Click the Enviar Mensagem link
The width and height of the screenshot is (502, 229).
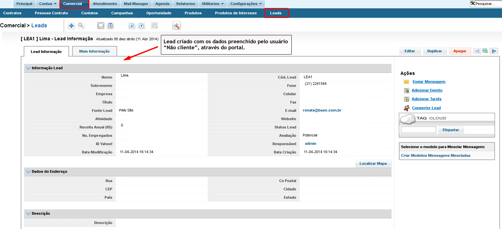tap(429, 82)
